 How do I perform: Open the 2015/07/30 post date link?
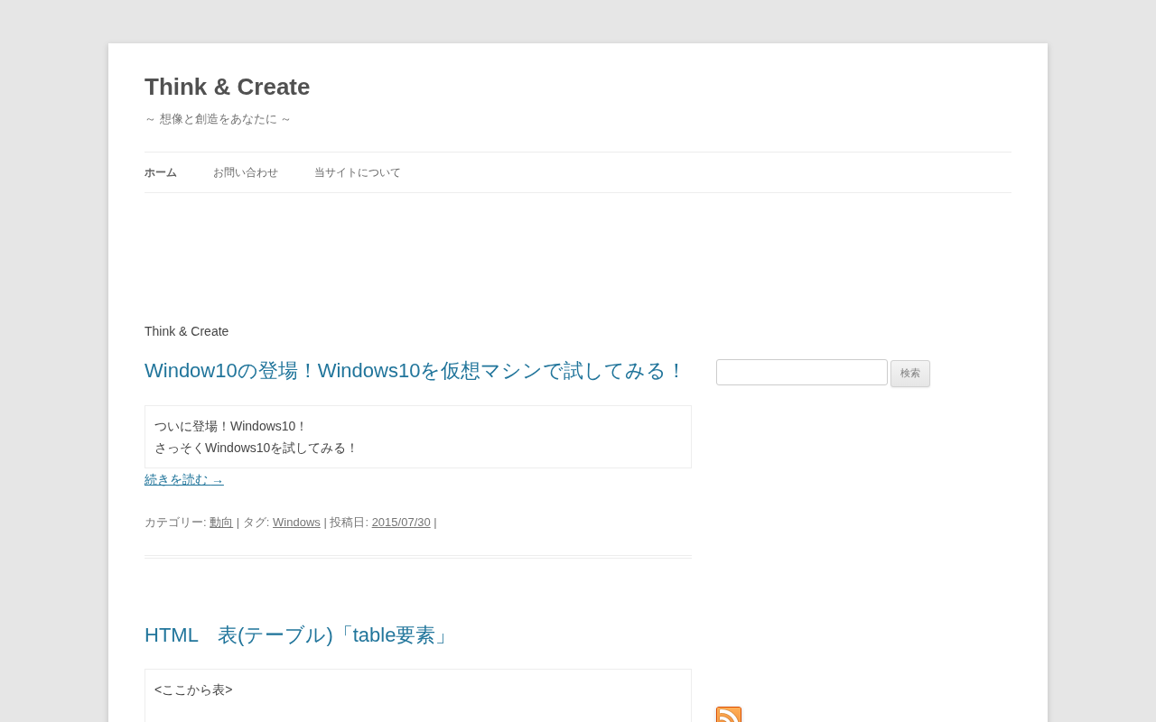[x=401, y=523]
